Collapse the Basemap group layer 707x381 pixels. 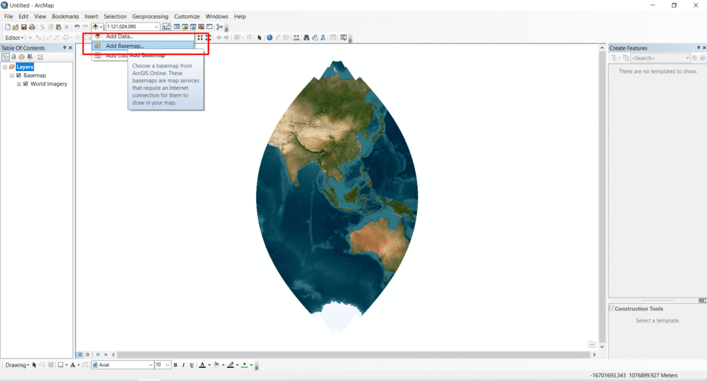point(12,76)
